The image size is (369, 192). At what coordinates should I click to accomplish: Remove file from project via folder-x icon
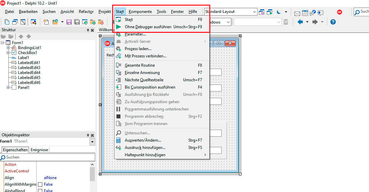click(101, 22)
